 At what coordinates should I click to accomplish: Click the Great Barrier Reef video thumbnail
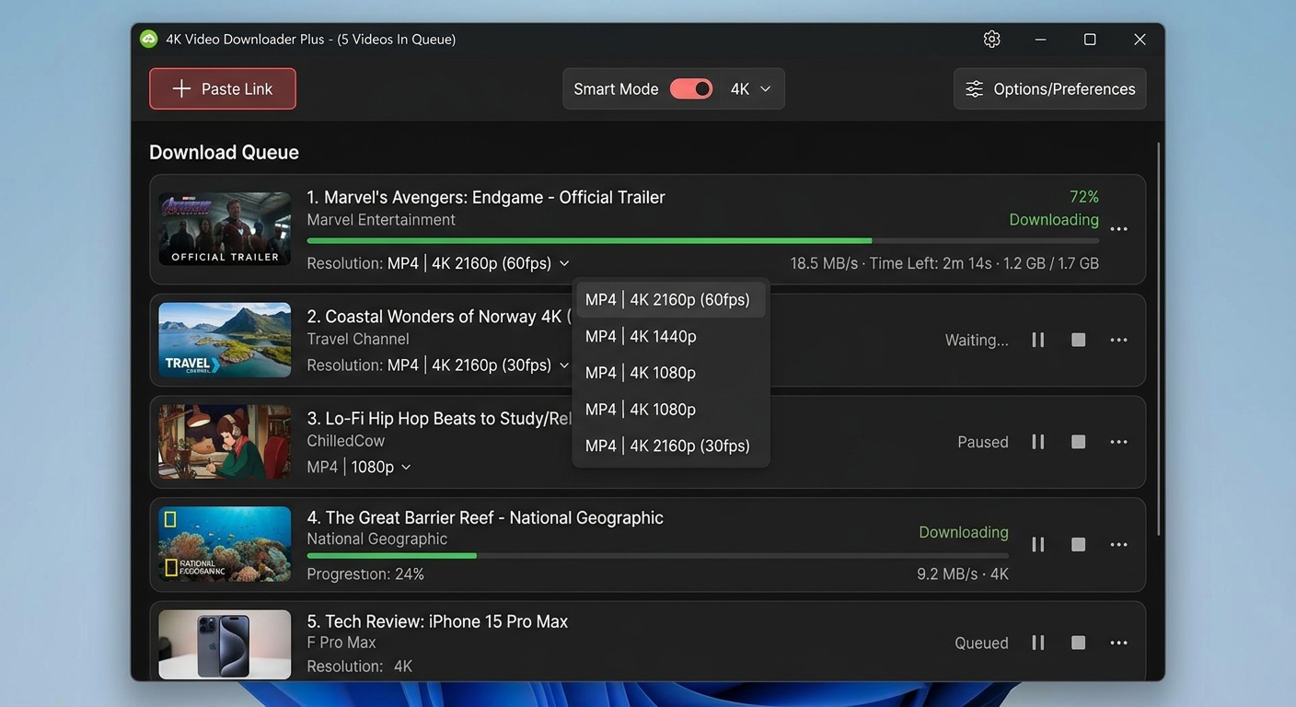pos(225,544)
